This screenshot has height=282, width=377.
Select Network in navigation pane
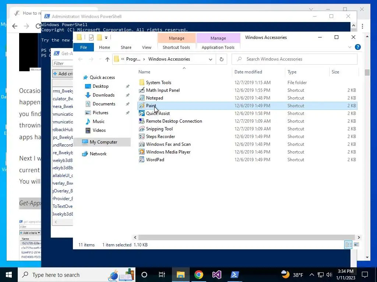point(98,154)
